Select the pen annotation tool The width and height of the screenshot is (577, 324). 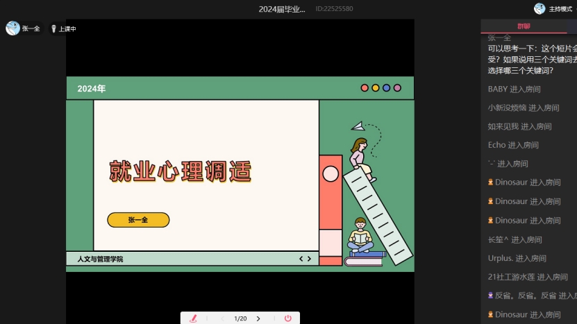[x=194, y=318]
